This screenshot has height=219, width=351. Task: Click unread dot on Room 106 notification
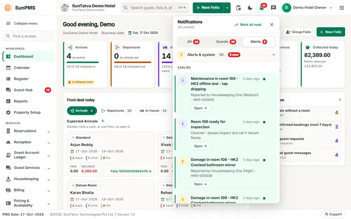264,122
